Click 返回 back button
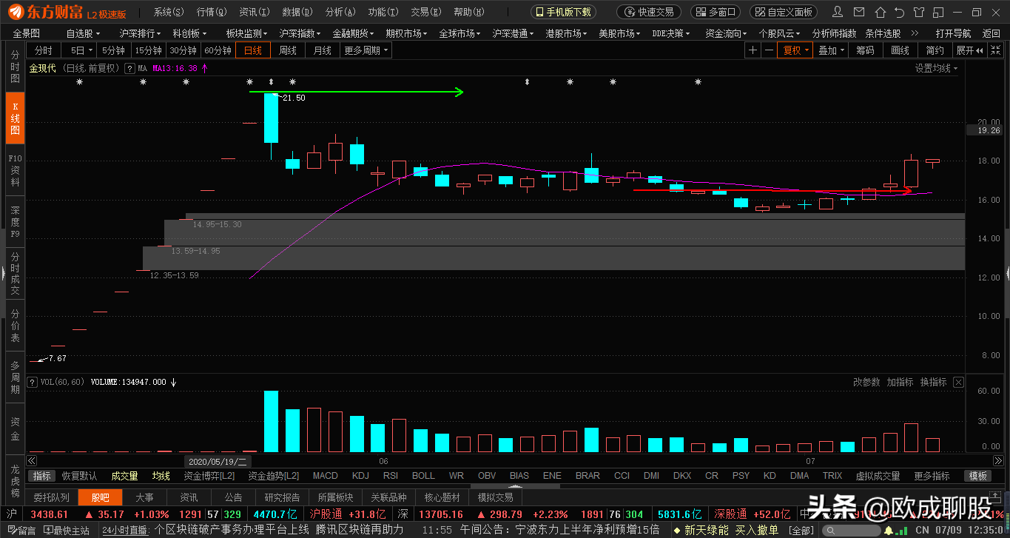Viewport: 1010px width, 538px height. coord(992,33)
